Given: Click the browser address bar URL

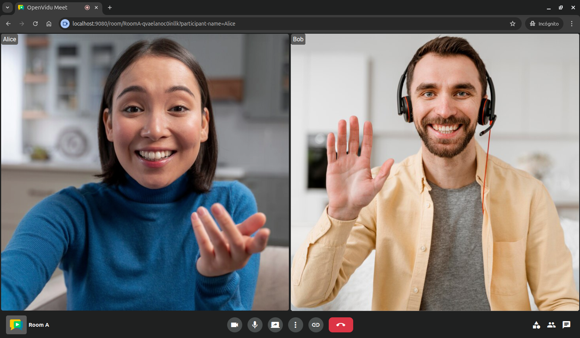Looking at the screenshot, I should (x=154, y=24).
